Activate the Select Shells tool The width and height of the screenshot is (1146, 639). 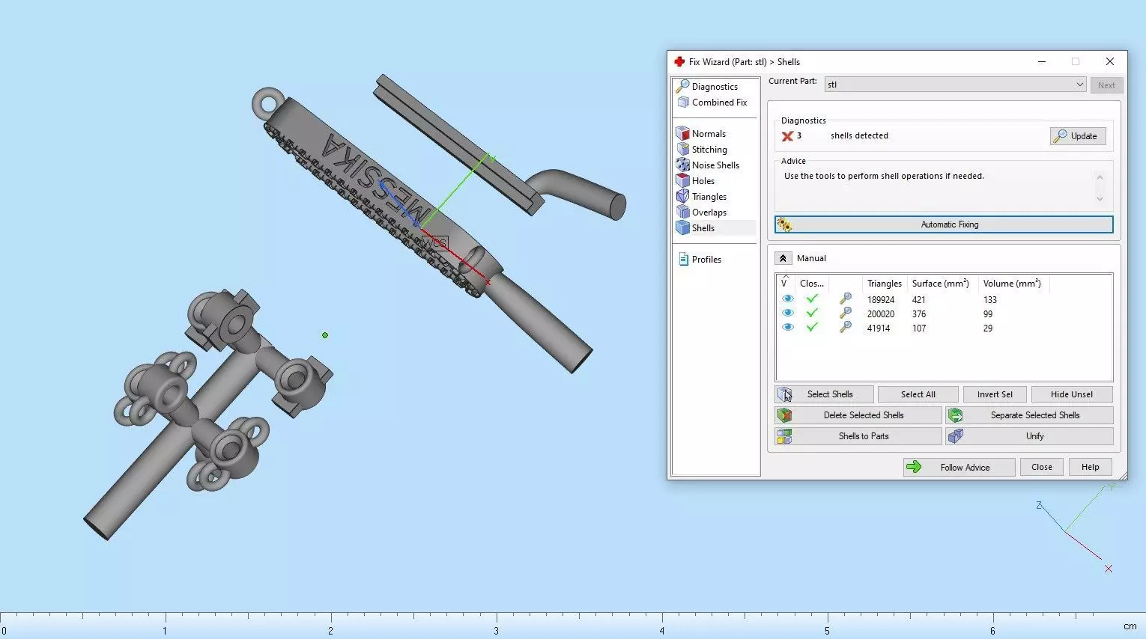tap(824, 394)
